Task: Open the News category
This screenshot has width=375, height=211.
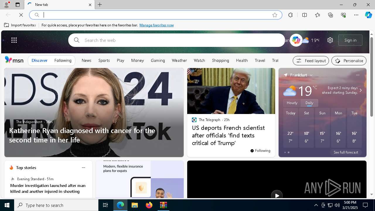Action: (86, 60)
